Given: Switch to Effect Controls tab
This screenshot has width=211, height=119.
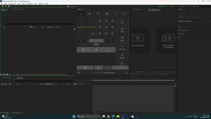Looking at the screenshot, I should point(17,9).
